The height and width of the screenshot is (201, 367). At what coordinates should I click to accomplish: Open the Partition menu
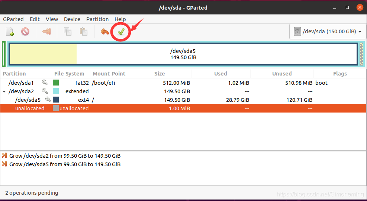coord(97,19)
